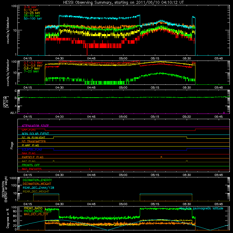This screenshot has height=233, width=233.
Task: Click the SAA_FLAG label
Action: click(x=29, y=153)
